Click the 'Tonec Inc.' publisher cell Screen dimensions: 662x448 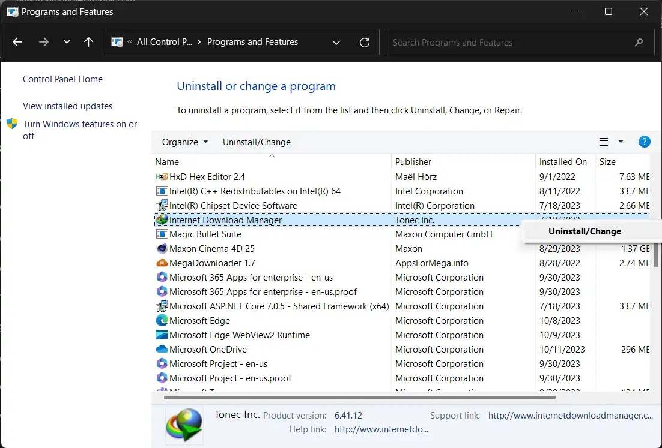tap(415, 220)
